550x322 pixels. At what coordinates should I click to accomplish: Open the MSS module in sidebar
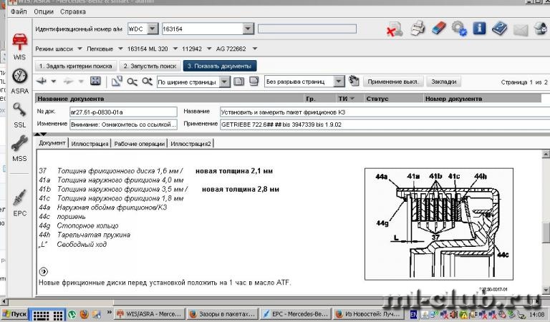tap(19, 149)
